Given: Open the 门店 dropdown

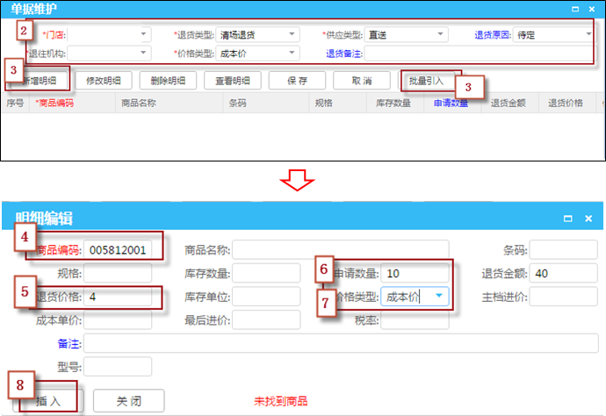Looking at the screenshot, I should tap(143, 34).
